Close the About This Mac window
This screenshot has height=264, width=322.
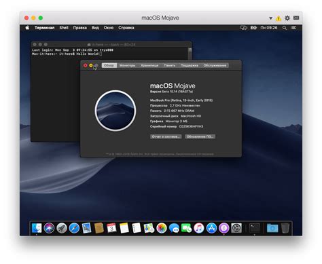pyautogui.click(x=86, y=65)
